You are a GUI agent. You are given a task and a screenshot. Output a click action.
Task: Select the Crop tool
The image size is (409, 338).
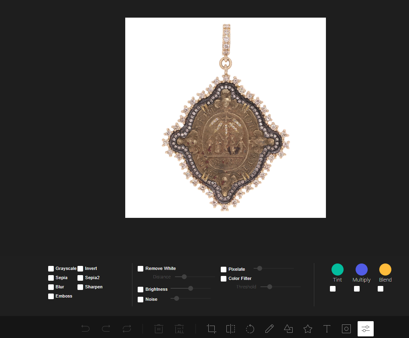pyautogui.click(x=211, y=329)
